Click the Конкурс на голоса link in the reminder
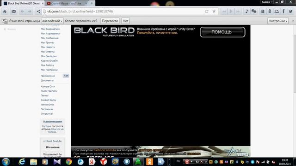This screenshot has height=166, width=296. (56, 130)
